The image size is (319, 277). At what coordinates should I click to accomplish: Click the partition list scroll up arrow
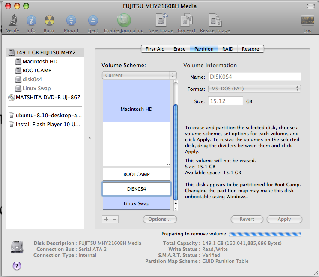coord(176,203)
